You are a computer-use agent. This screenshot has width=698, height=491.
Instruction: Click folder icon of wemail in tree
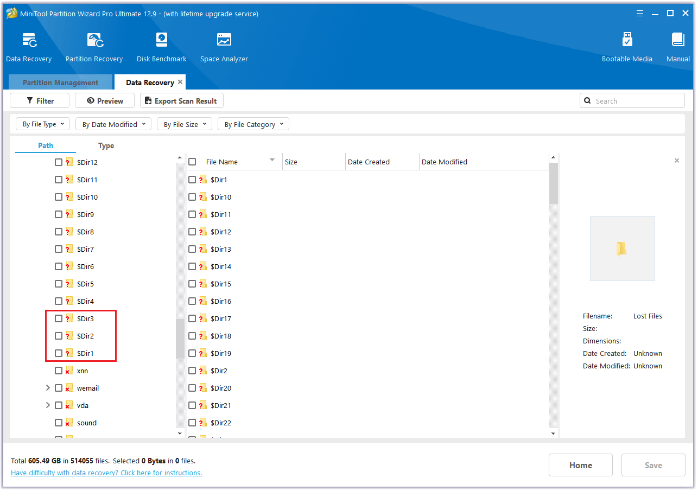pos(69,388)
